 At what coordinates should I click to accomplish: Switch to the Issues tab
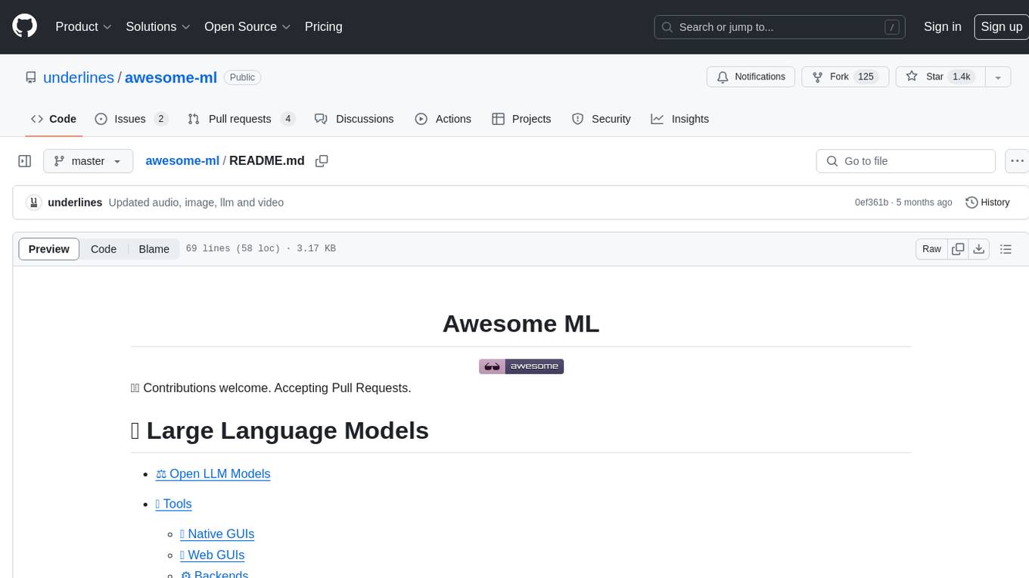pyautogui.click(x=131, y=119)
